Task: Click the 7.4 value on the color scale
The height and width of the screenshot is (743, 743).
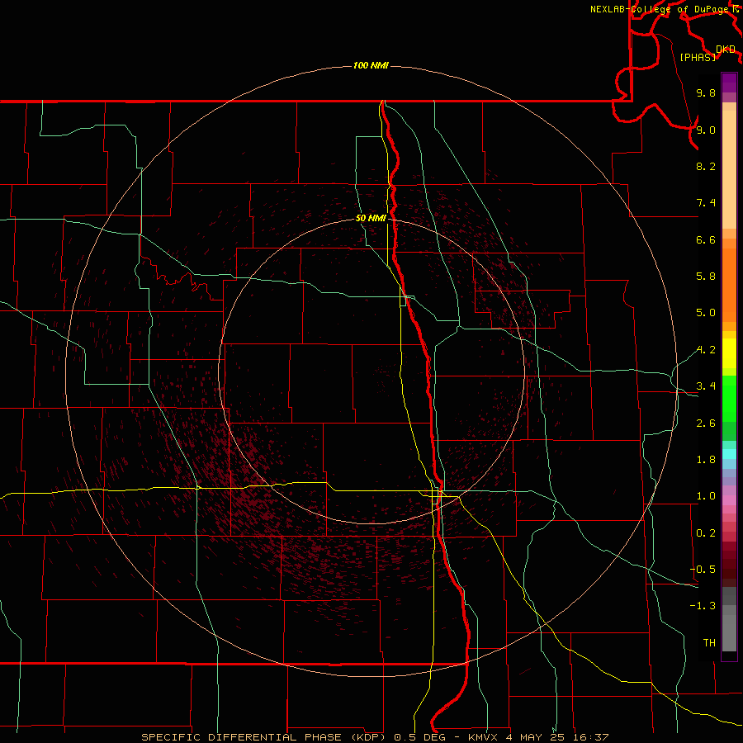Action: coord(706,203)
